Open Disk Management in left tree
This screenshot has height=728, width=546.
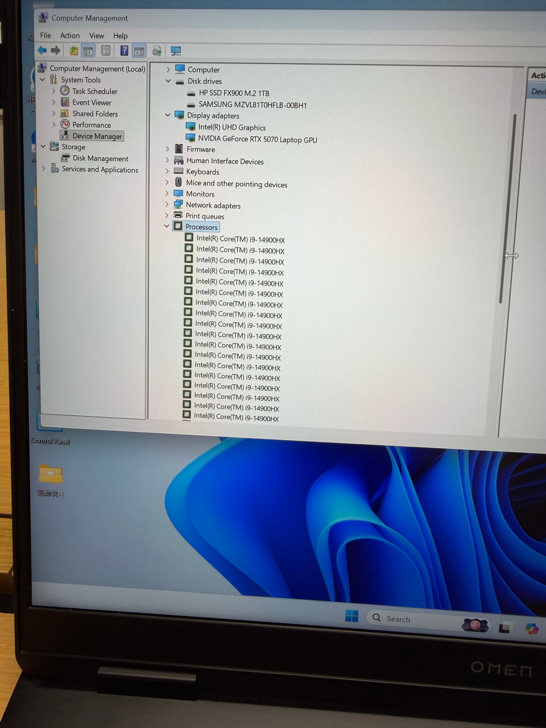coord(100,158)
